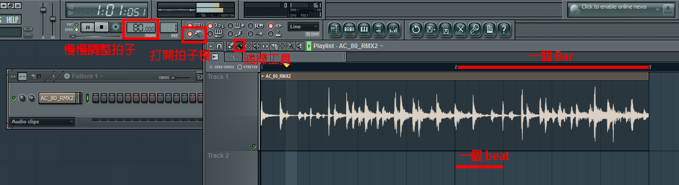Pause playback with the pause button
The image size is (679, 185).
click(x=88, y=27)
